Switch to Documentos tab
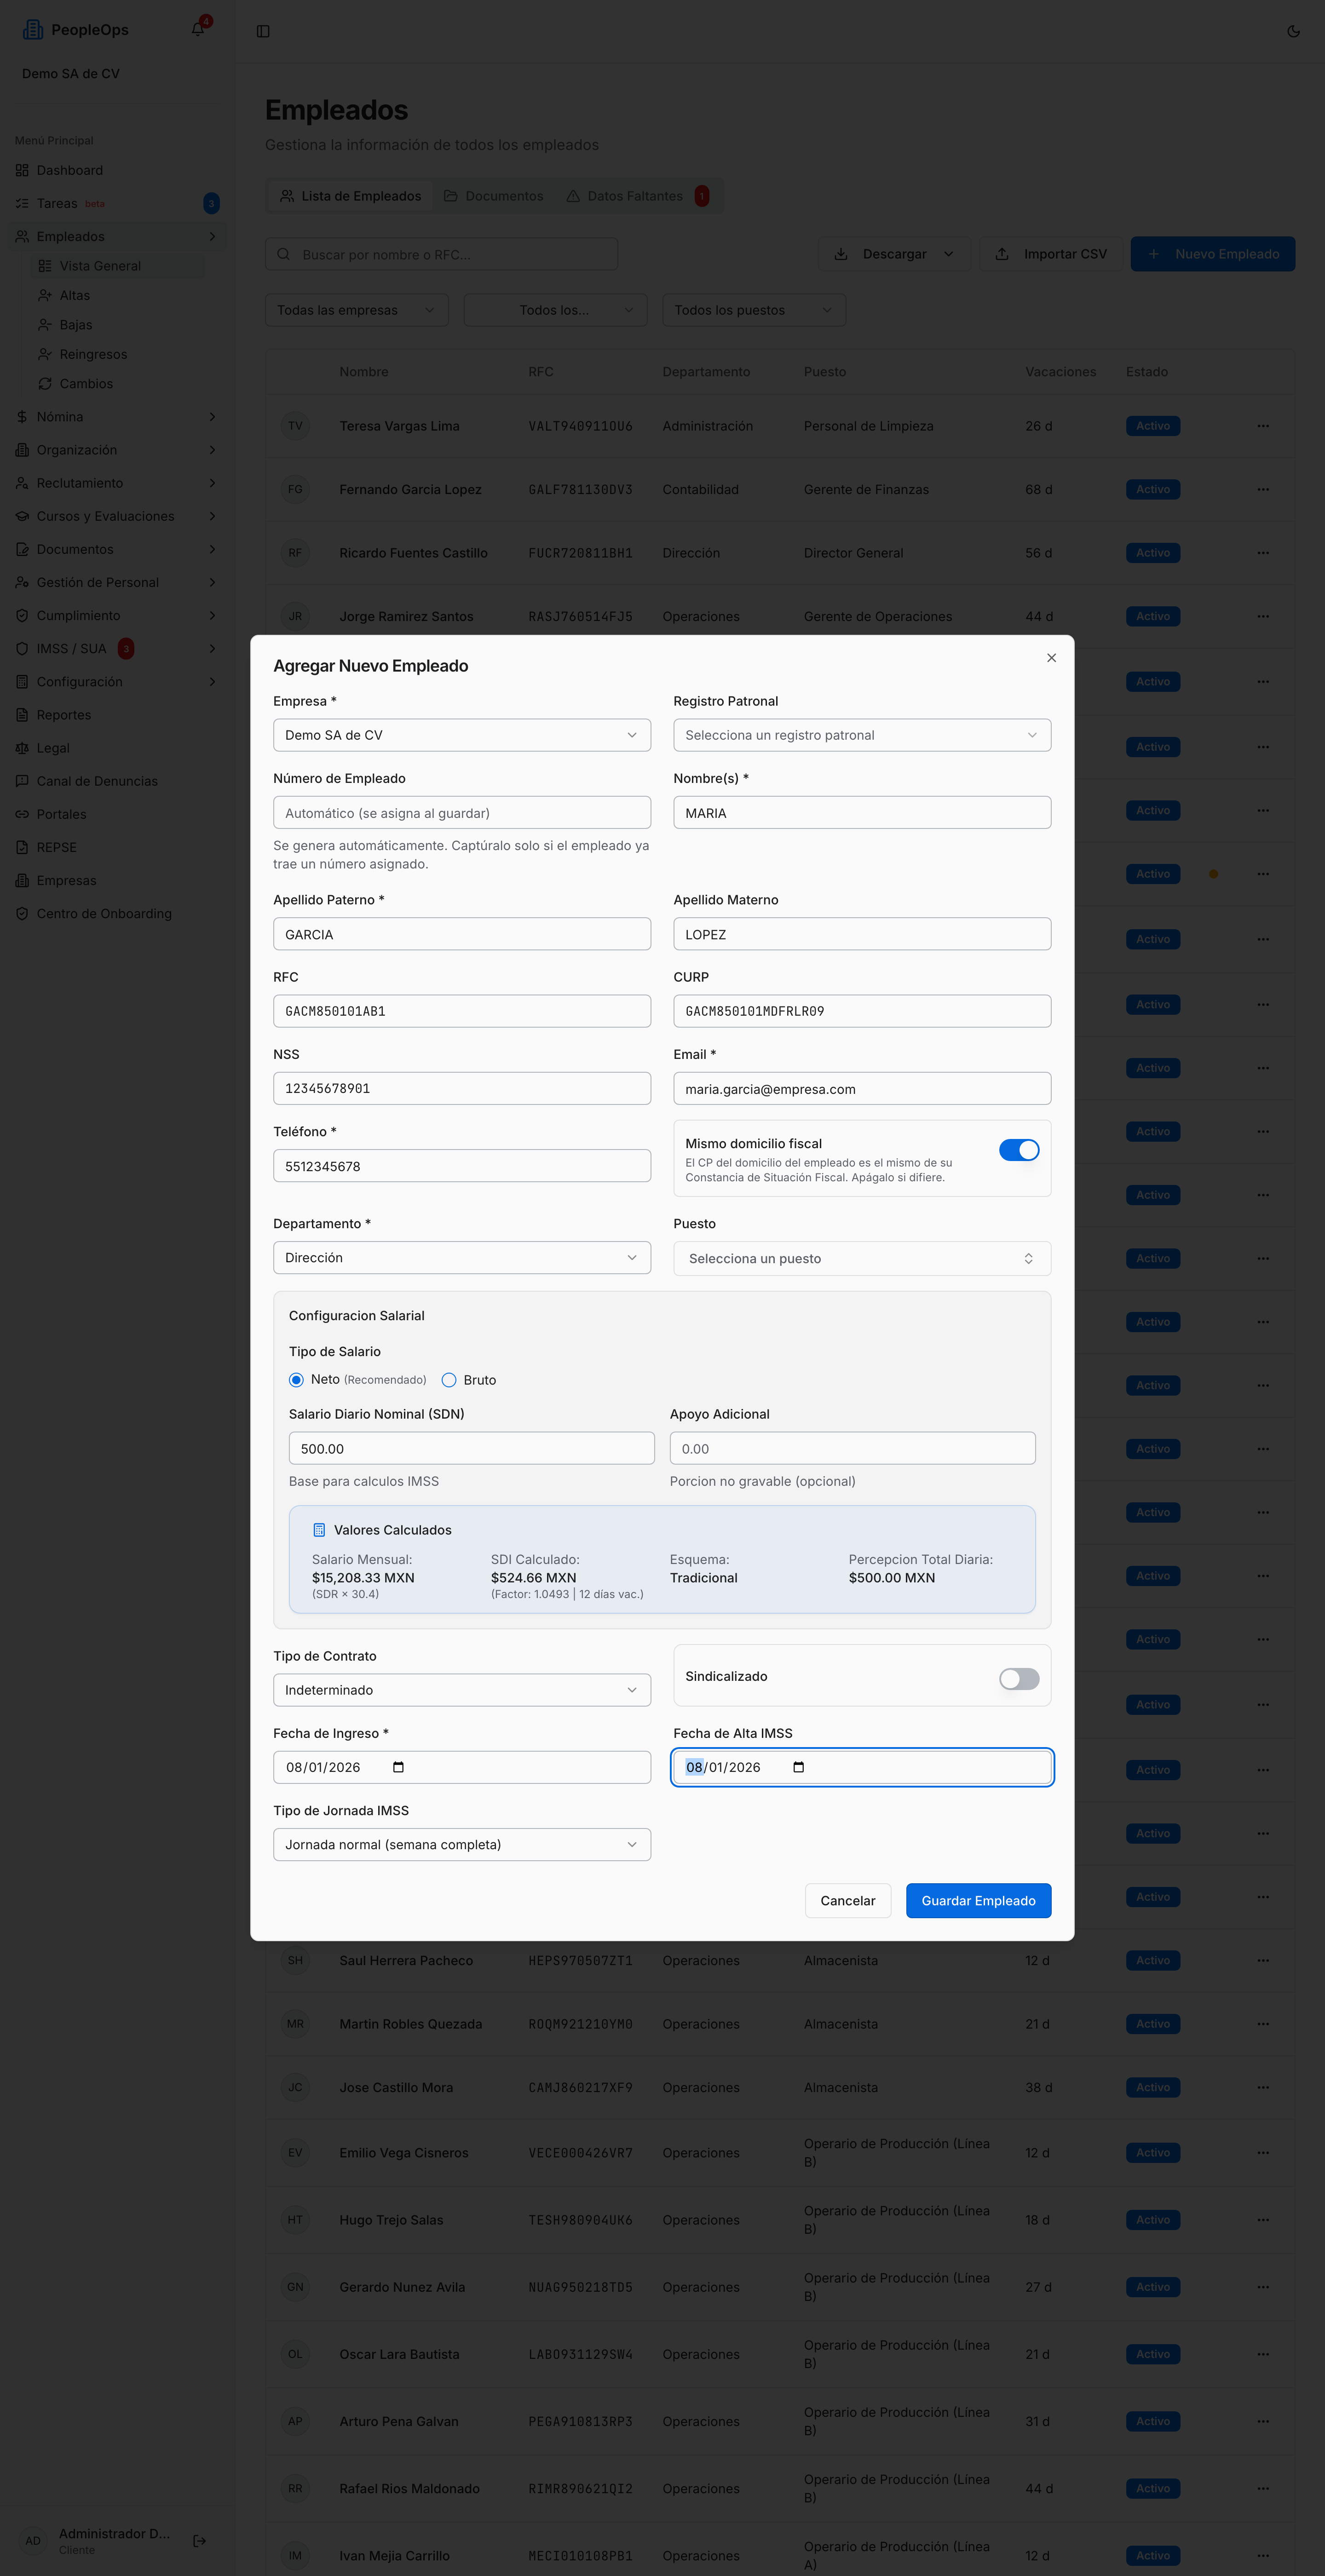 (x=494, y=196)
